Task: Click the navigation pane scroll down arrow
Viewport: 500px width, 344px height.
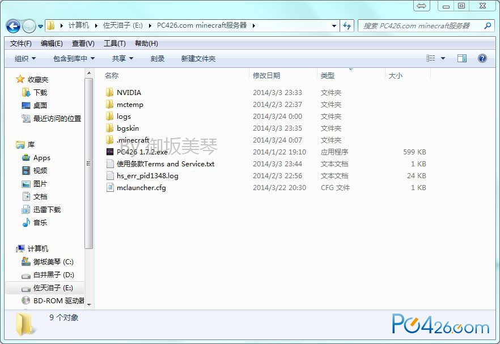Action: click(89, 304)
